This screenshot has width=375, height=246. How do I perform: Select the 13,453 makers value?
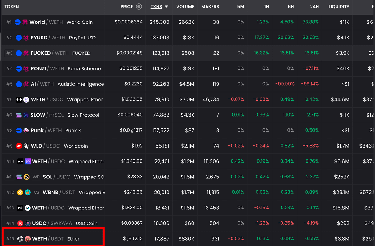[211, 208]
